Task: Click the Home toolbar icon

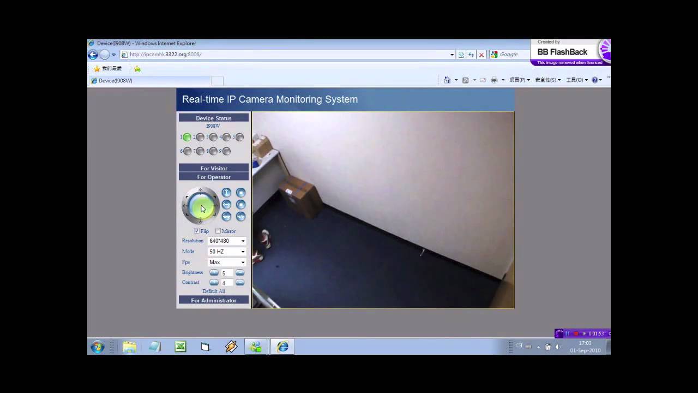Action: click(447, 80)
